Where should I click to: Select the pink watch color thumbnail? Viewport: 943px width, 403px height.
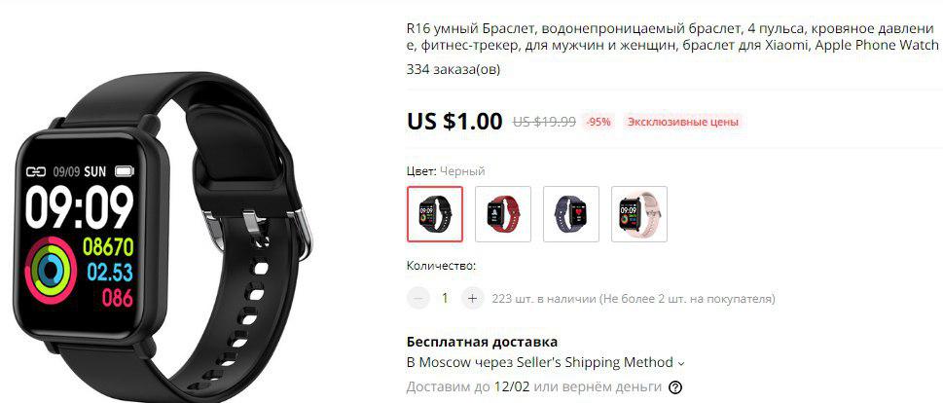[x=638, y=214]
